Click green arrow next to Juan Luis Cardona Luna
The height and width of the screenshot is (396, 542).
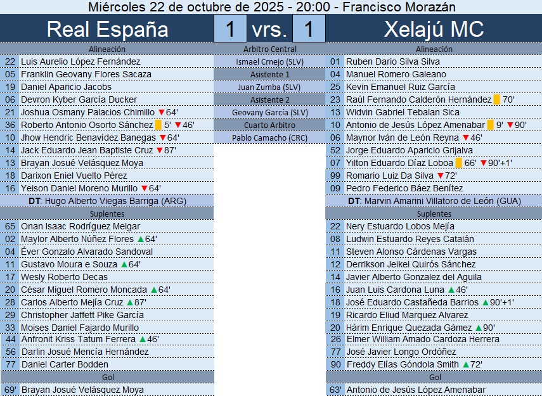tap(449, 290)
